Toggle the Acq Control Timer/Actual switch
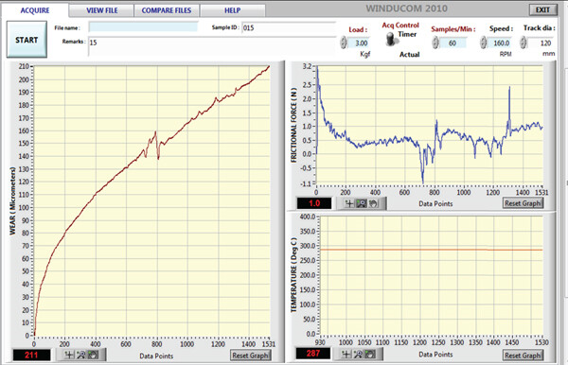Image resolution: width=568 pixels, height=365 pixels. pos(390,39)
